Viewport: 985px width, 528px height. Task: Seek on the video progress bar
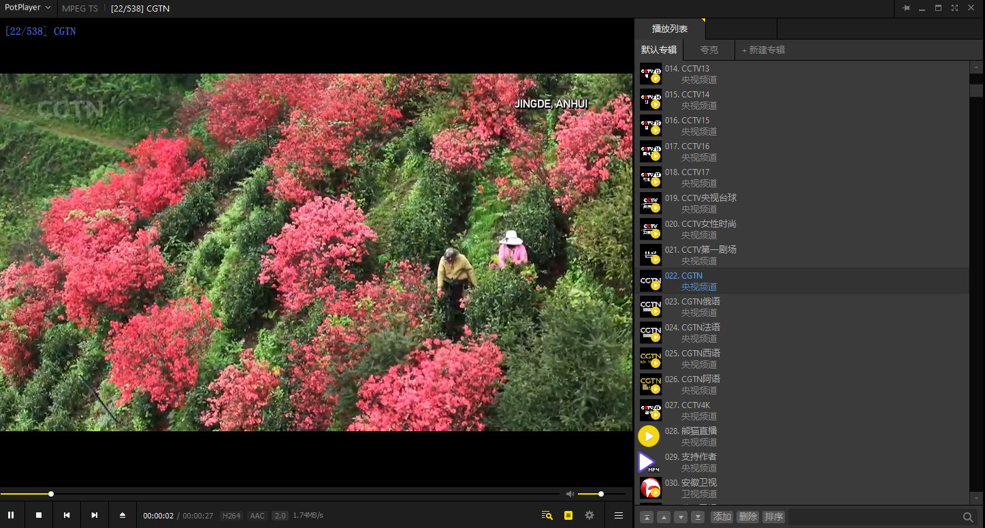click(x=280, y=494)
